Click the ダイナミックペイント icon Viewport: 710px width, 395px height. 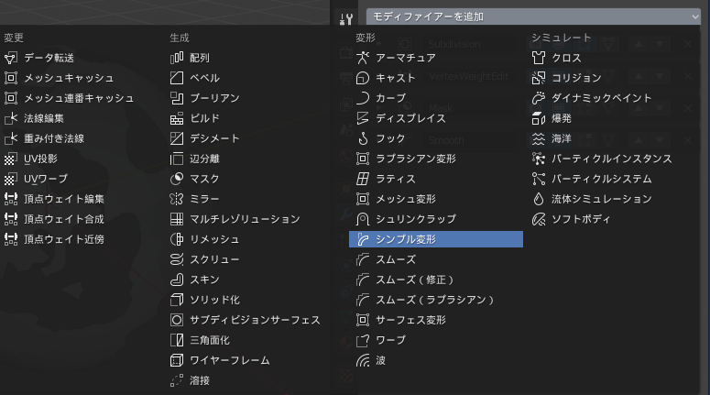tap(539, 98)
